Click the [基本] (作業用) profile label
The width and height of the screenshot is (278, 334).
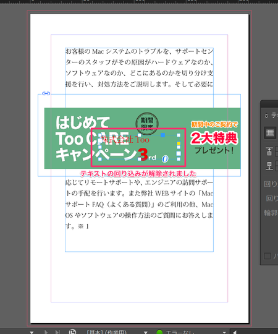coord(106,332)
